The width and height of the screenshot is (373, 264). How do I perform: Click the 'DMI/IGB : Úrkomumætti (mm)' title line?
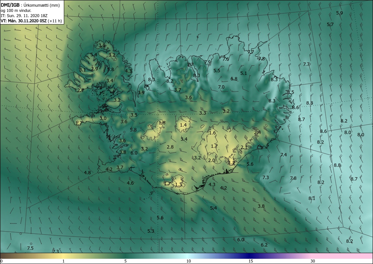[x=30, y=5]
